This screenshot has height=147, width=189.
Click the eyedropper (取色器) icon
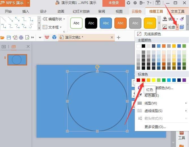[x=140, y=95]
